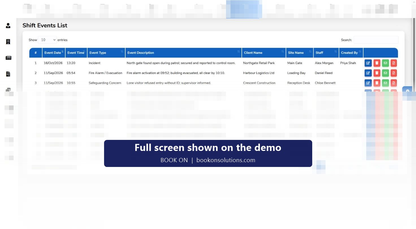Select the 'Safeguarding Concern' event type cell
Screen dimensions: 416x229
[x=105, y=83]
